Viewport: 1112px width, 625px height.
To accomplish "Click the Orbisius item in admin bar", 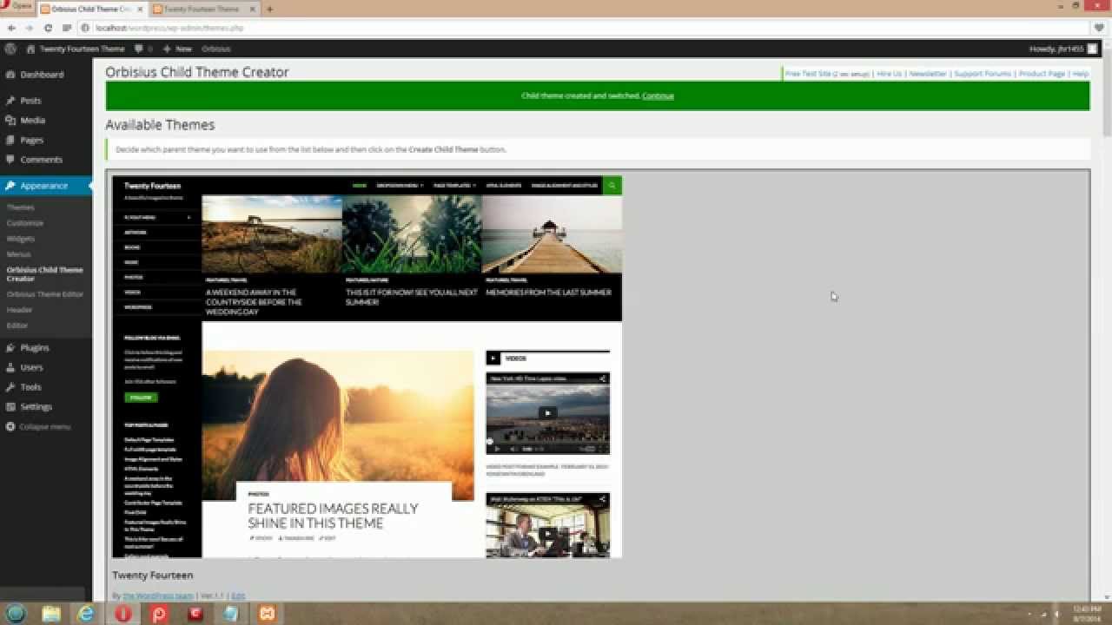I will 216,49.
